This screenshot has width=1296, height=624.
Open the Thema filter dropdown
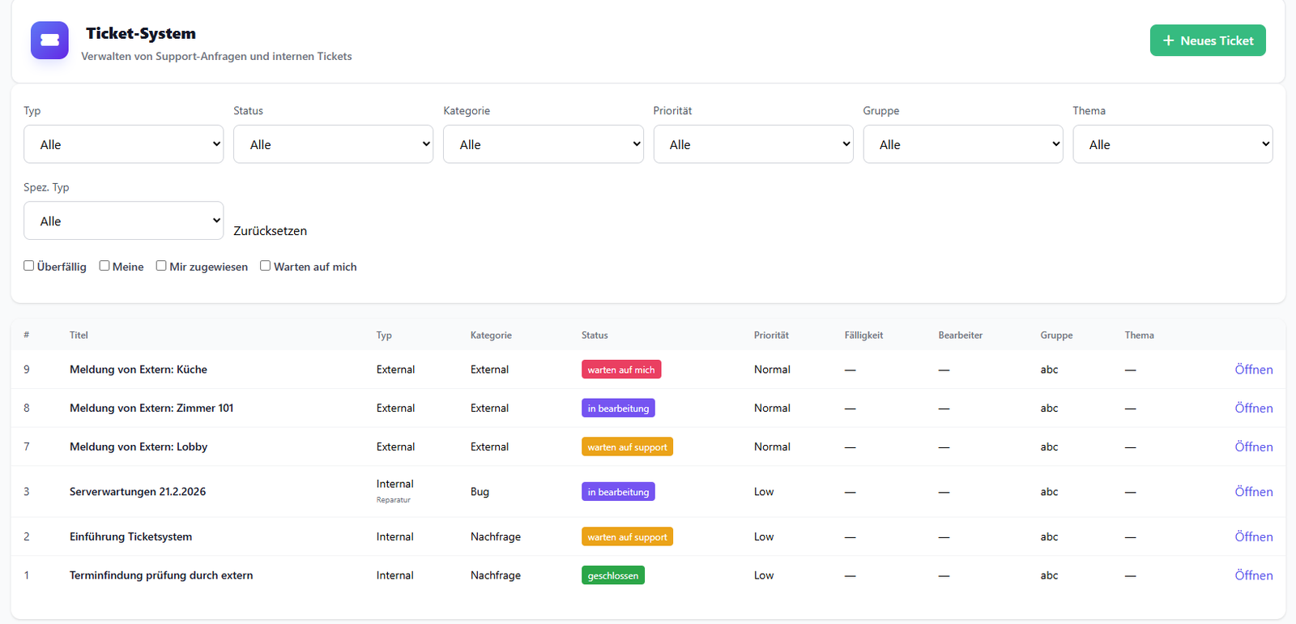tap(1172, 144)
